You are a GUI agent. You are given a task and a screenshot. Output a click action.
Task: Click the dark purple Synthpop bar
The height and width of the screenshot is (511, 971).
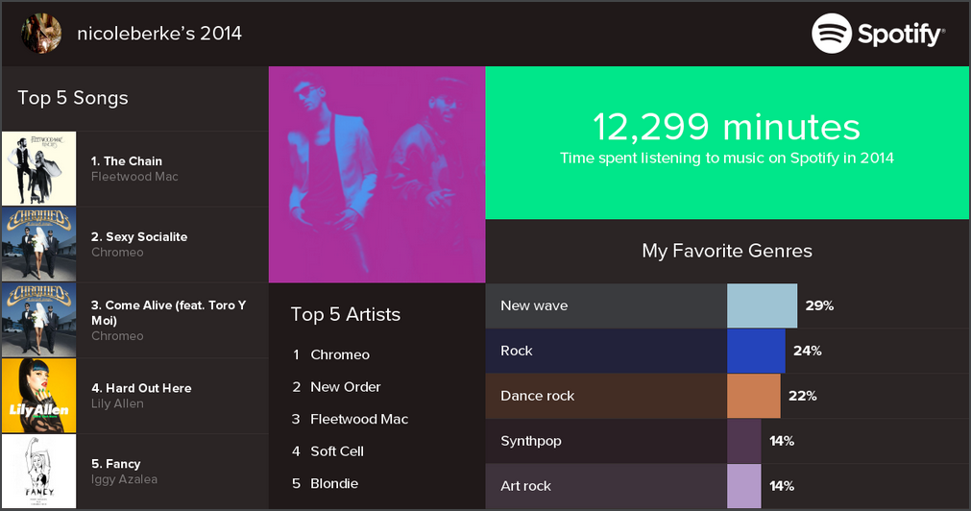pos(743,441)
